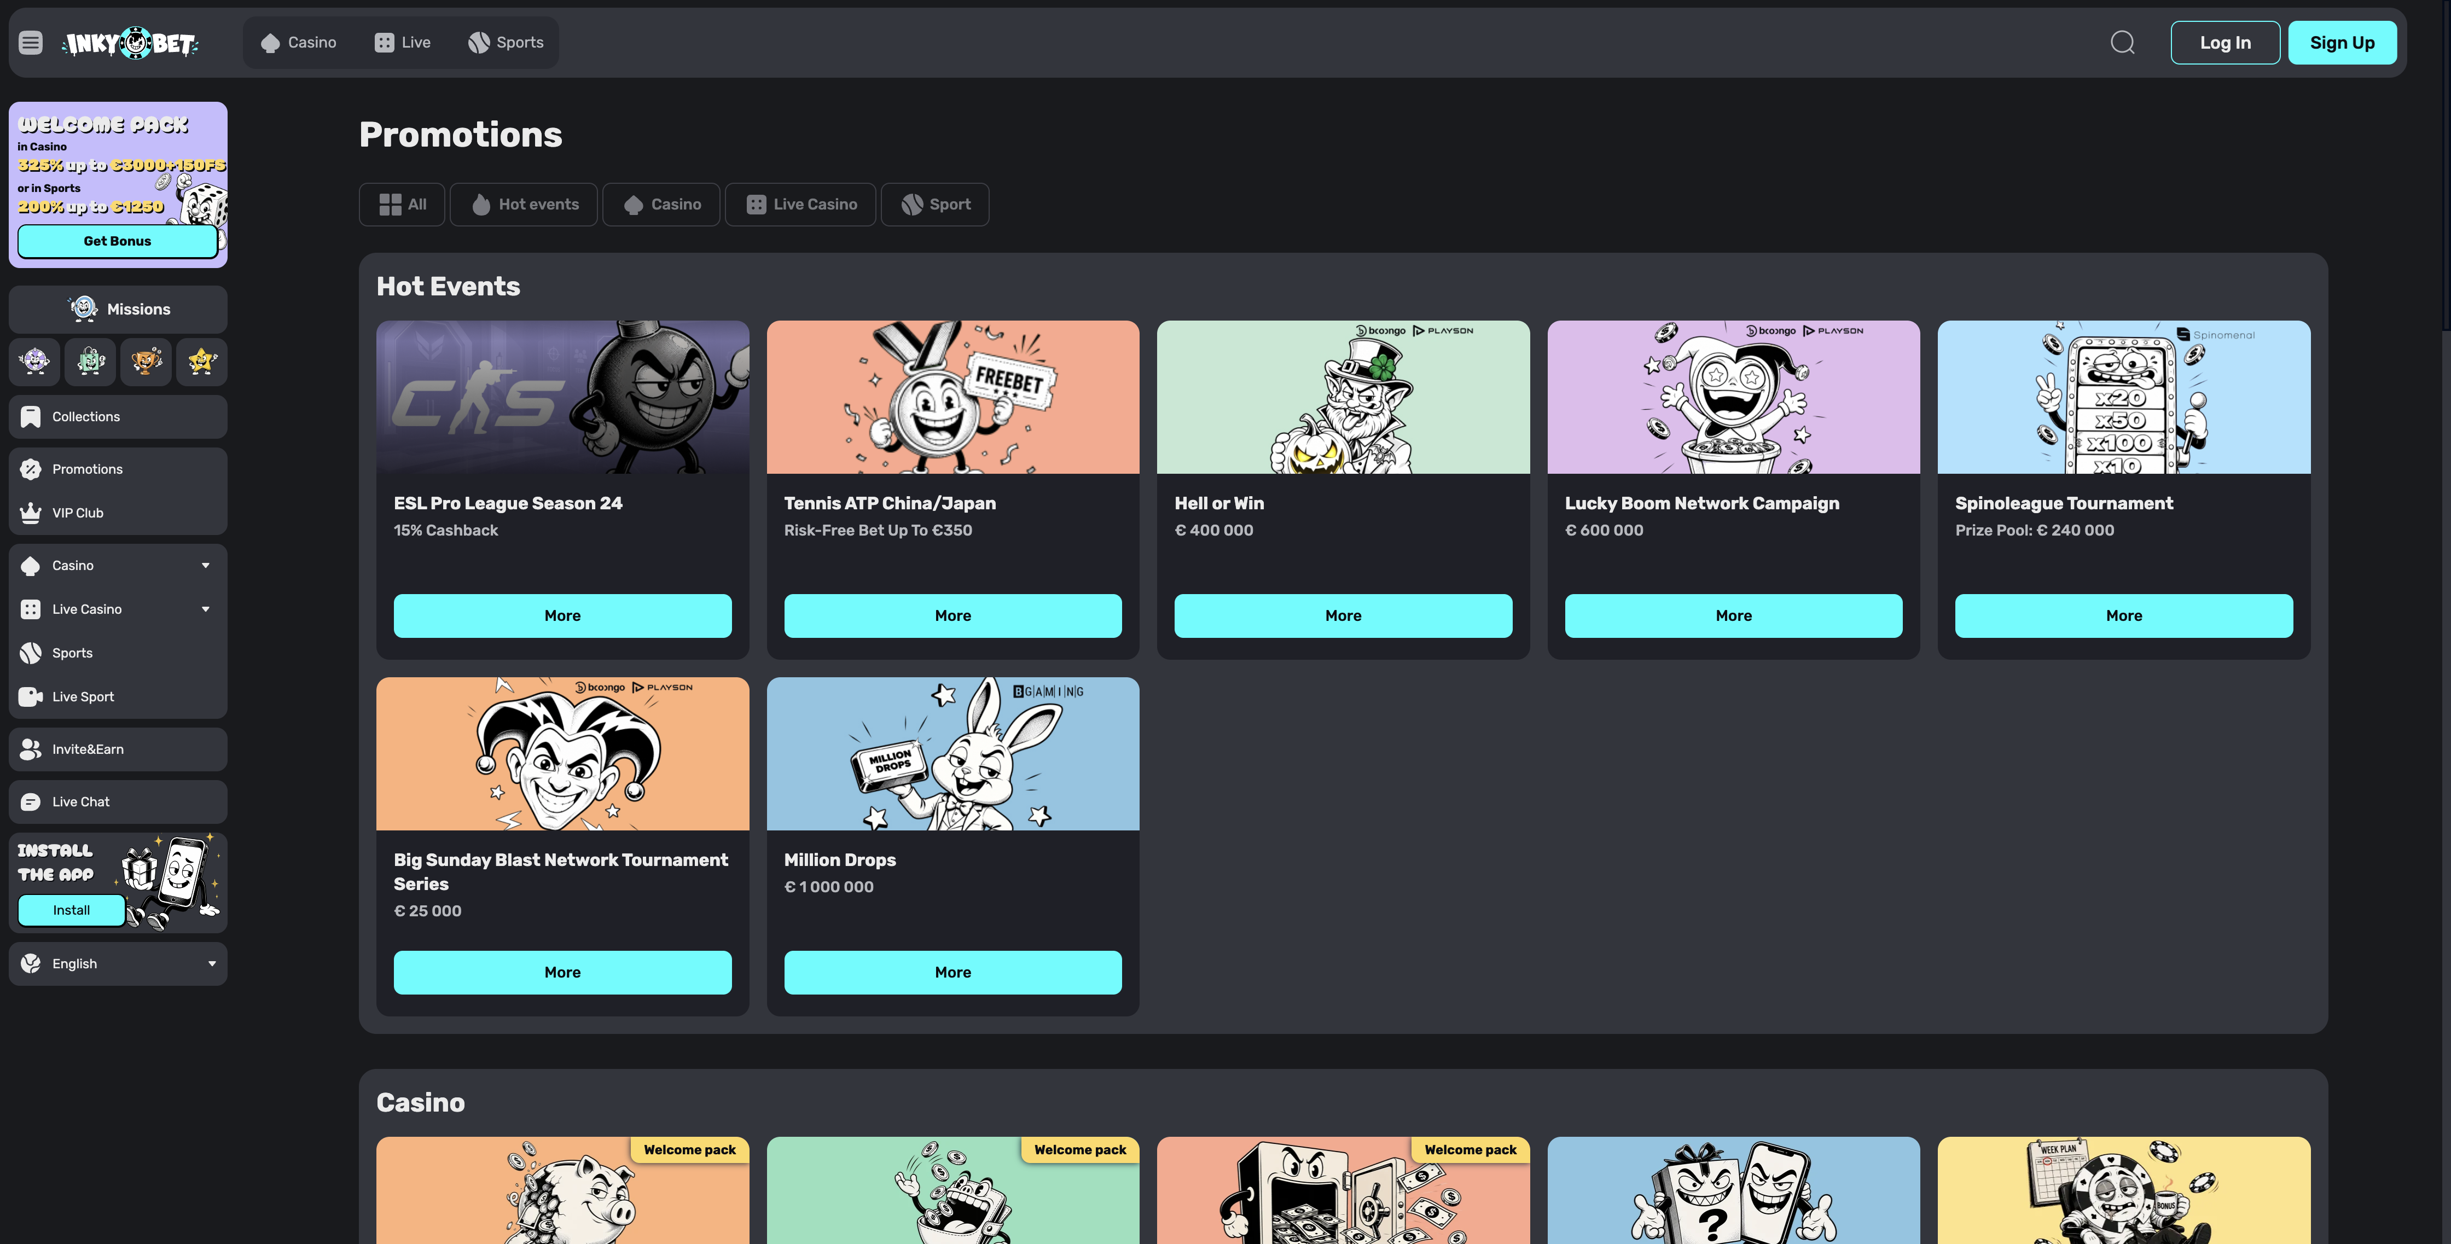Open the first Welcome pack piggy thumbnail
Screen dimensions: 2451x1244
point(562,1190)
